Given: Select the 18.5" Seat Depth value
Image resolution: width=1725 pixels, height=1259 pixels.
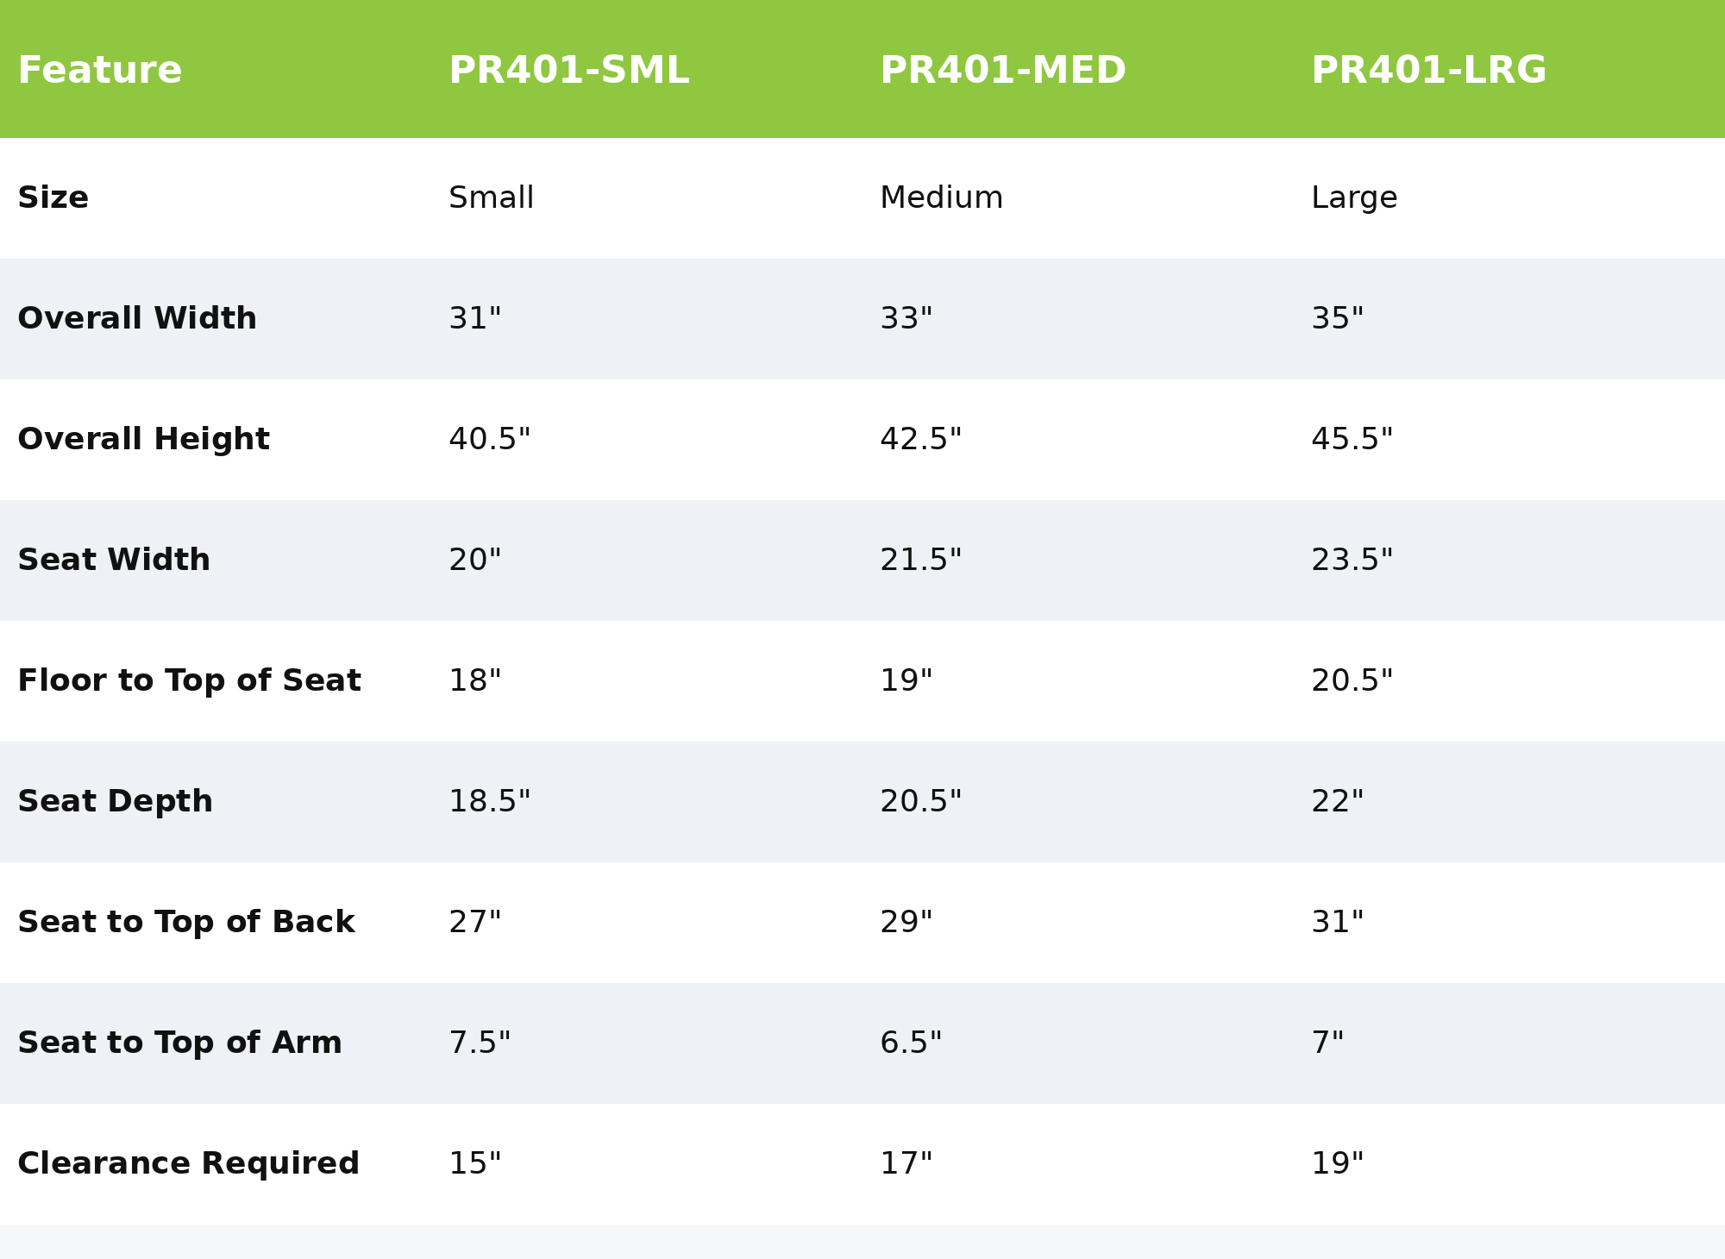Looking at the screenshot, I should (x=489, y=802).
